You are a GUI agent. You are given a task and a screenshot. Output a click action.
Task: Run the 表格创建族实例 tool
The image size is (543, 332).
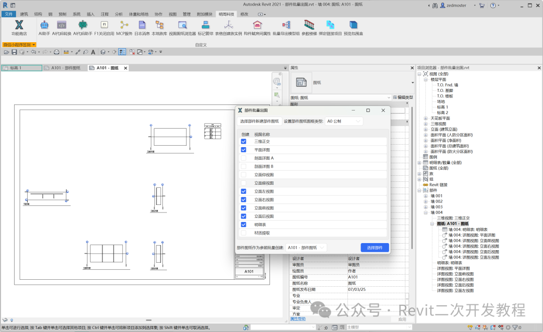[229, 27]
